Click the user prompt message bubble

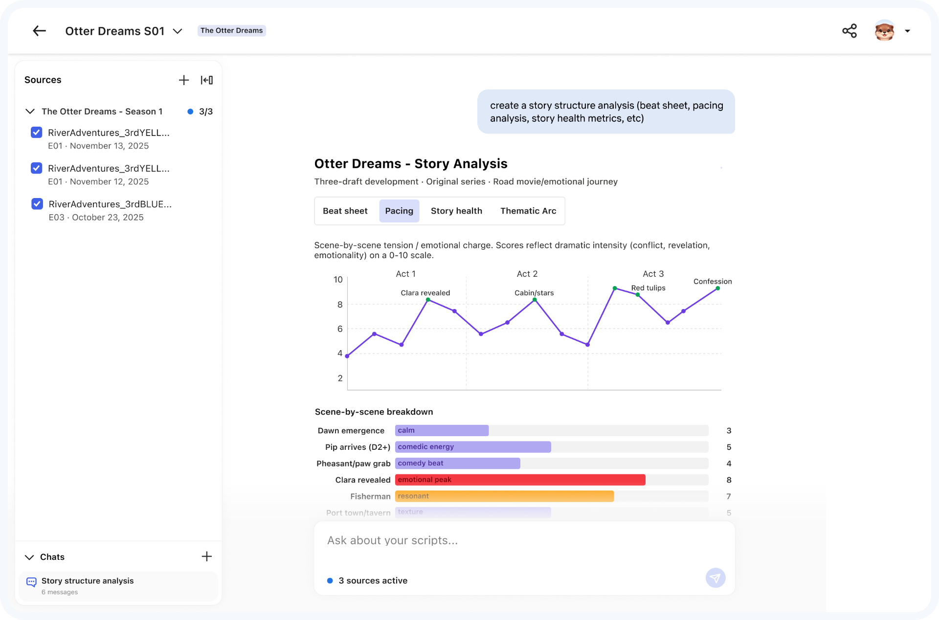tap(606, 111)
